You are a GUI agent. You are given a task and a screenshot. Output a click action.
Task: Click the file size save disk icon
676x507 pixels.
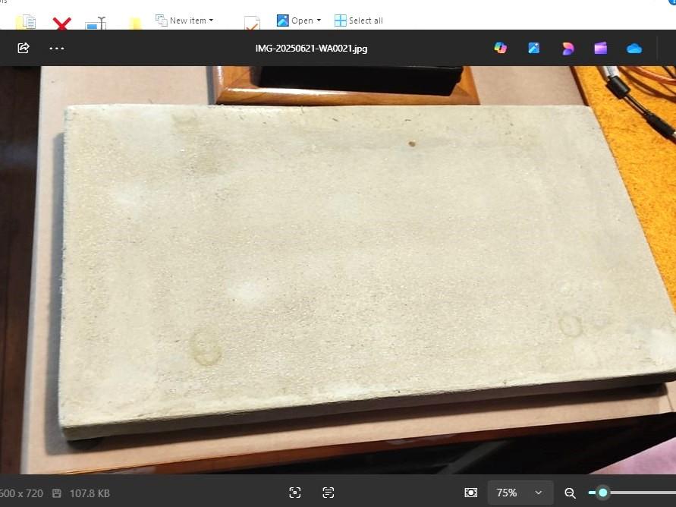click(x=57, y=493)
